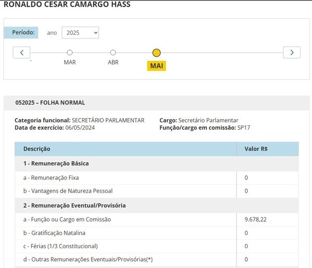312x268 pixels.
Task: Go to previous months with left arrow
Action: coord(21,53)
